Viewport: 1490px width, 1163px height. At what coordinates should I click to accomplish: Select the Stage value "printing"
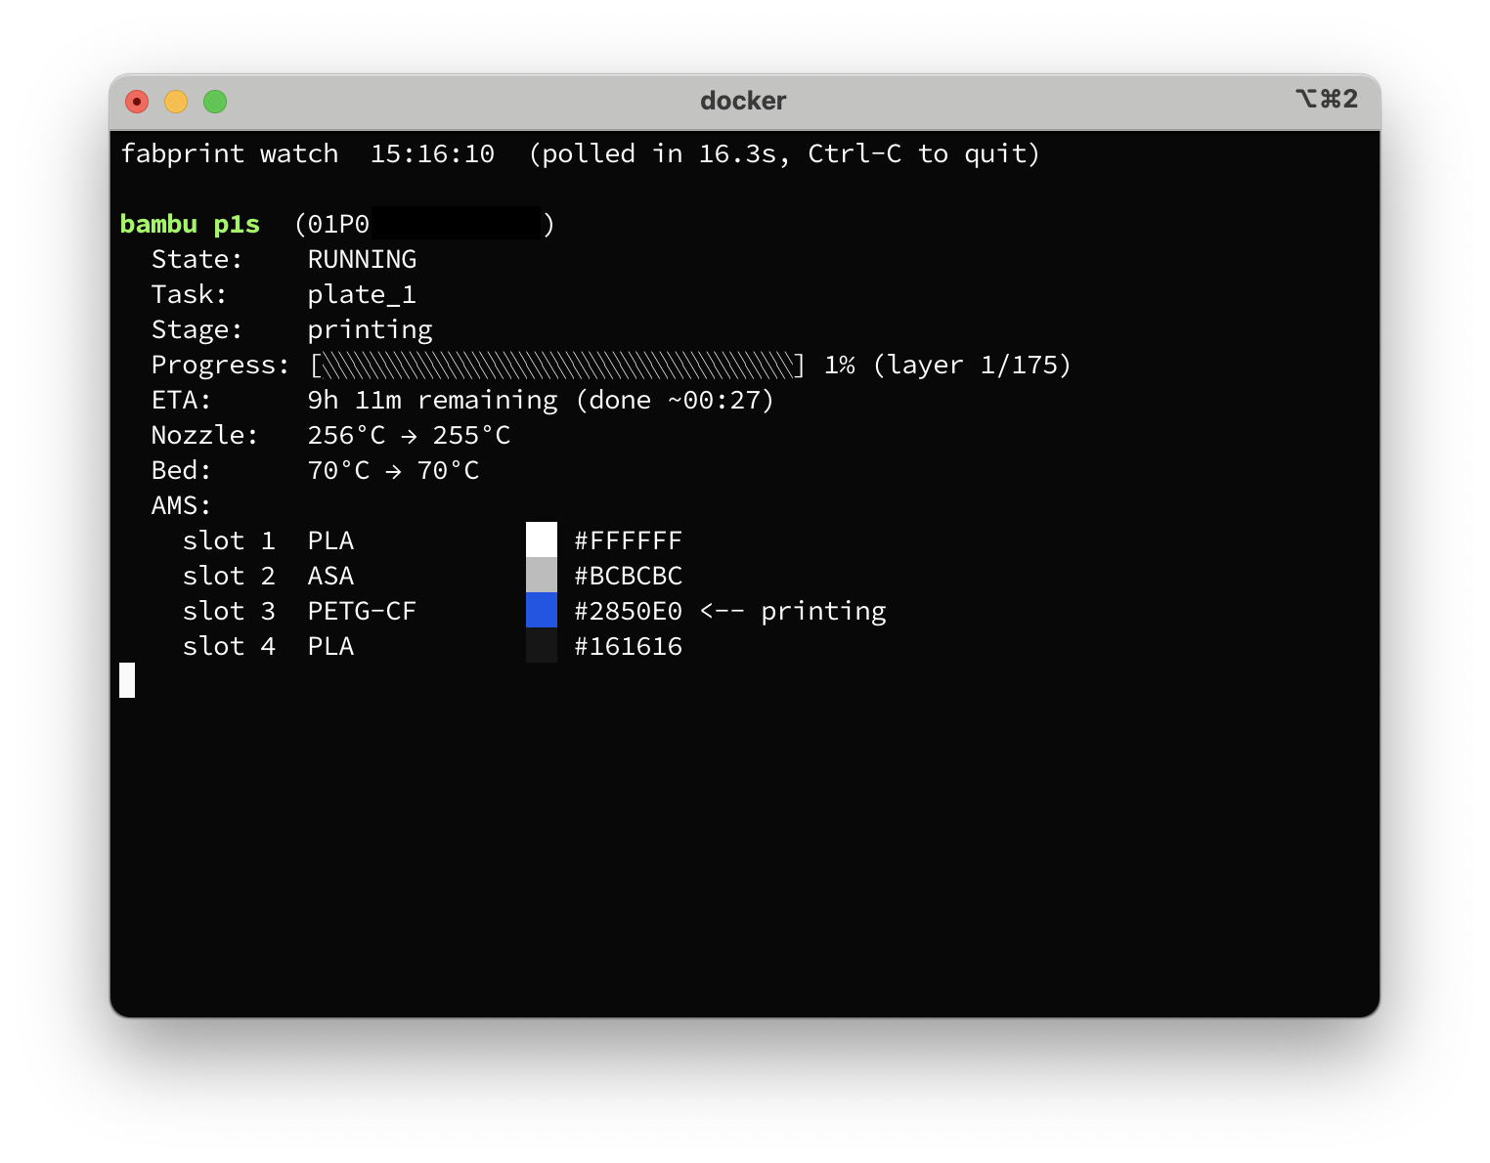[x=371, y=330]
